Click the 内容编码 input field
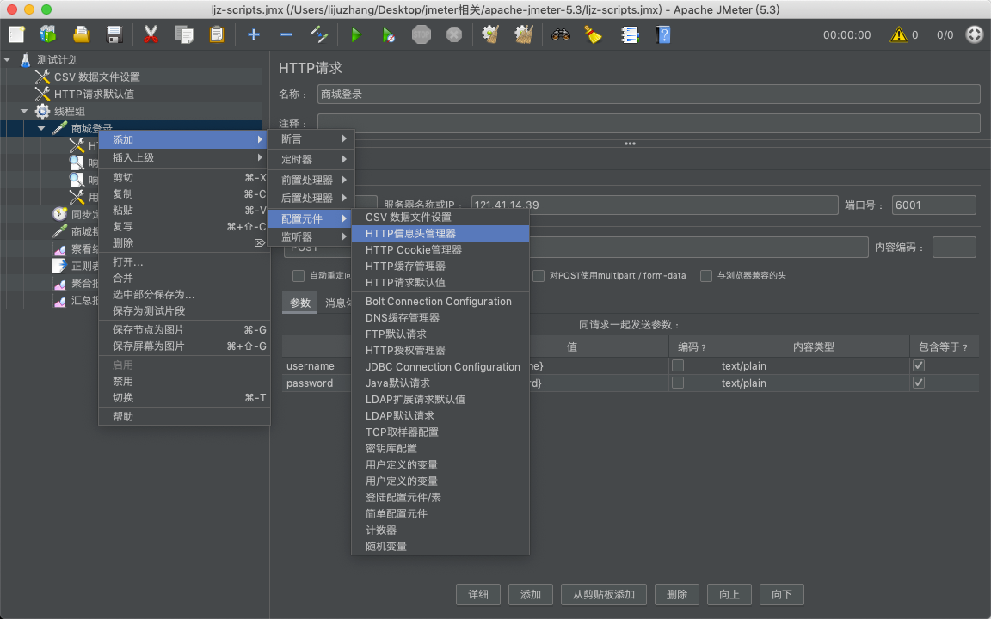Image resolution: width=991 pixels, height=619 pixels. [954, 248]
